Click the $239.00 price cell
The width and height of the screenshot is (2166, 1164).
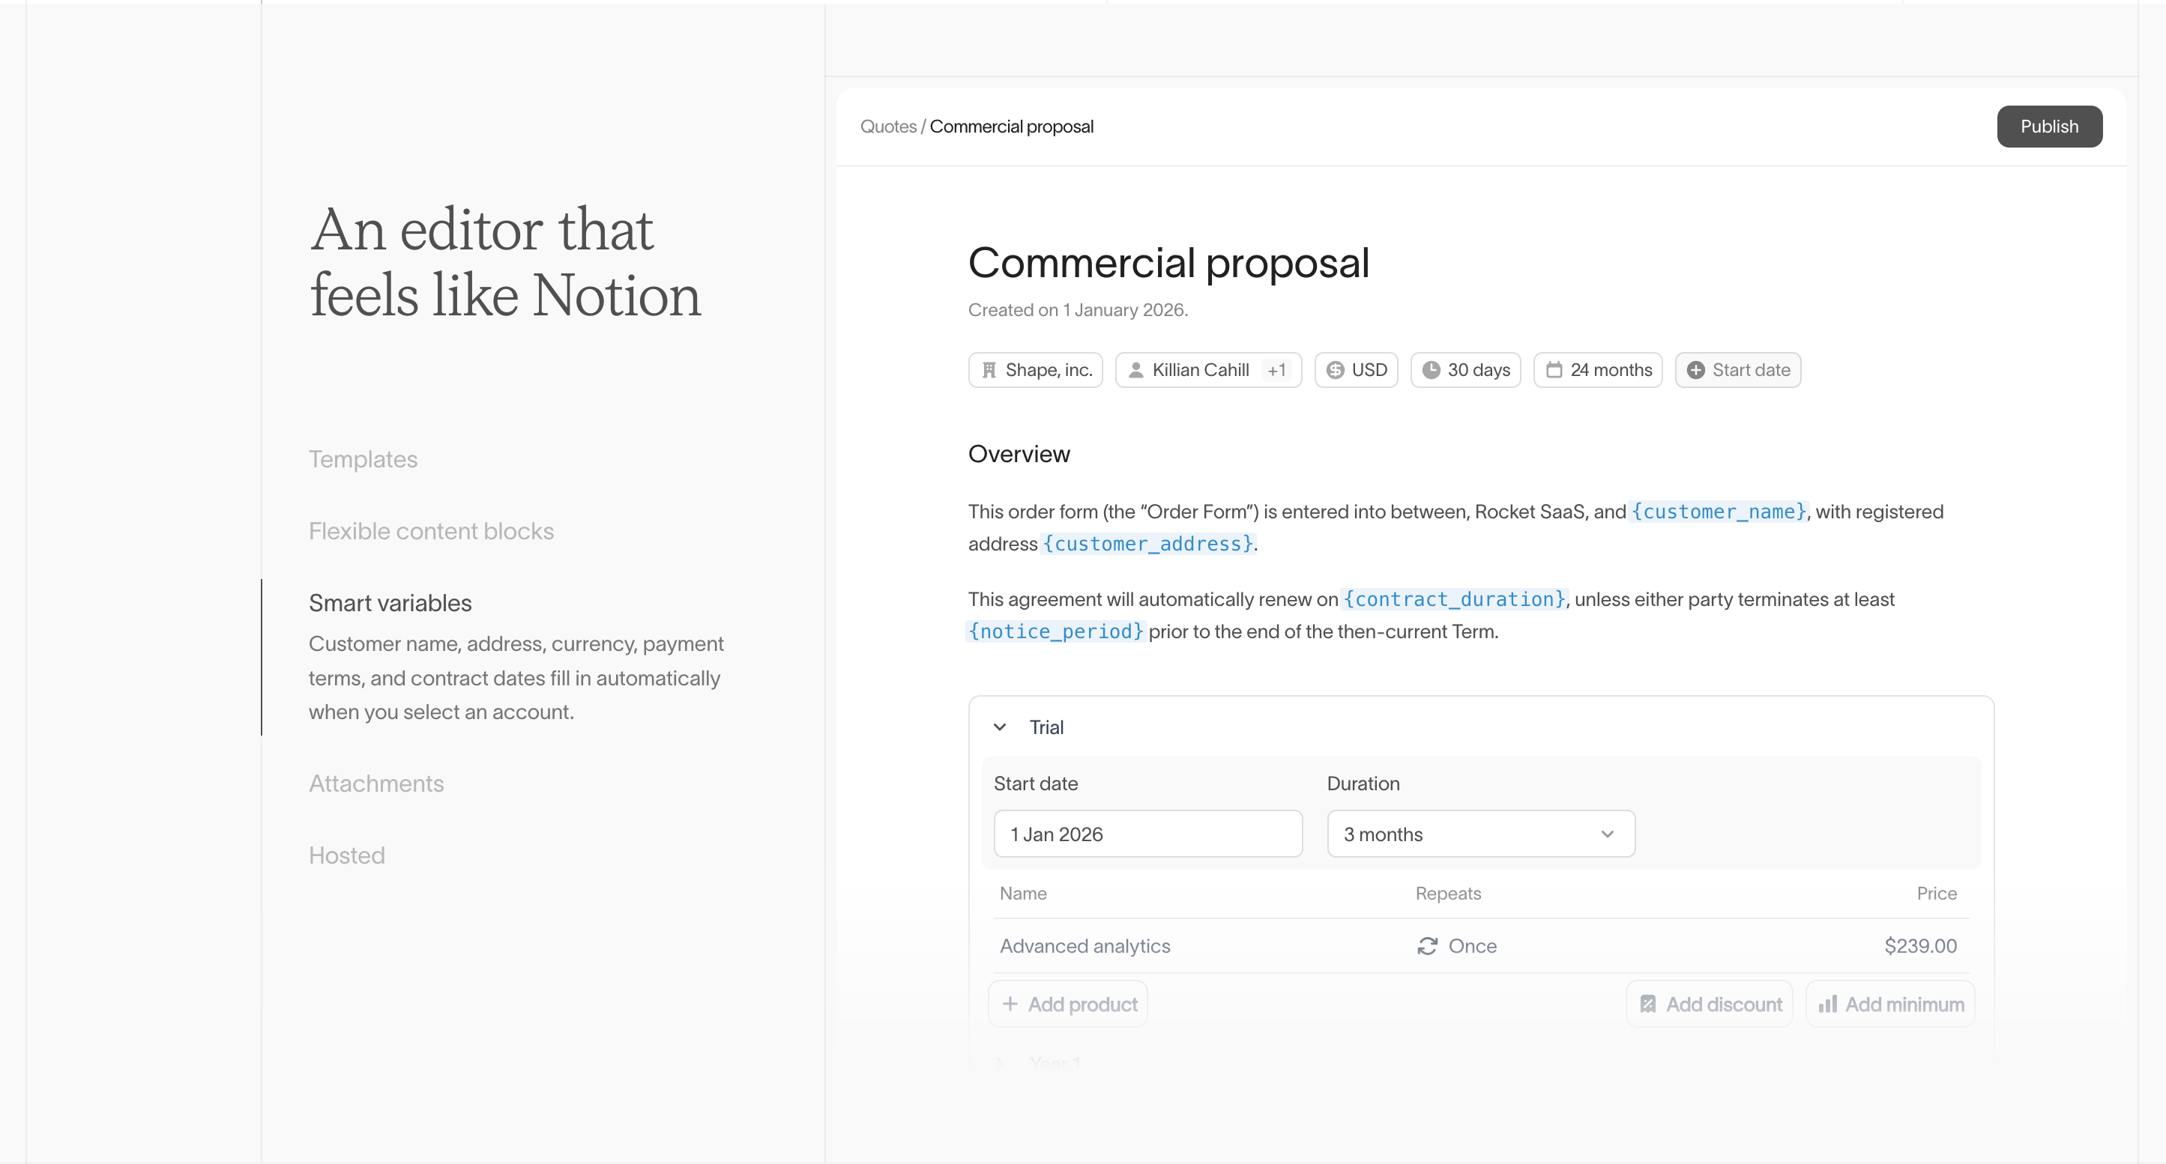1920,946
